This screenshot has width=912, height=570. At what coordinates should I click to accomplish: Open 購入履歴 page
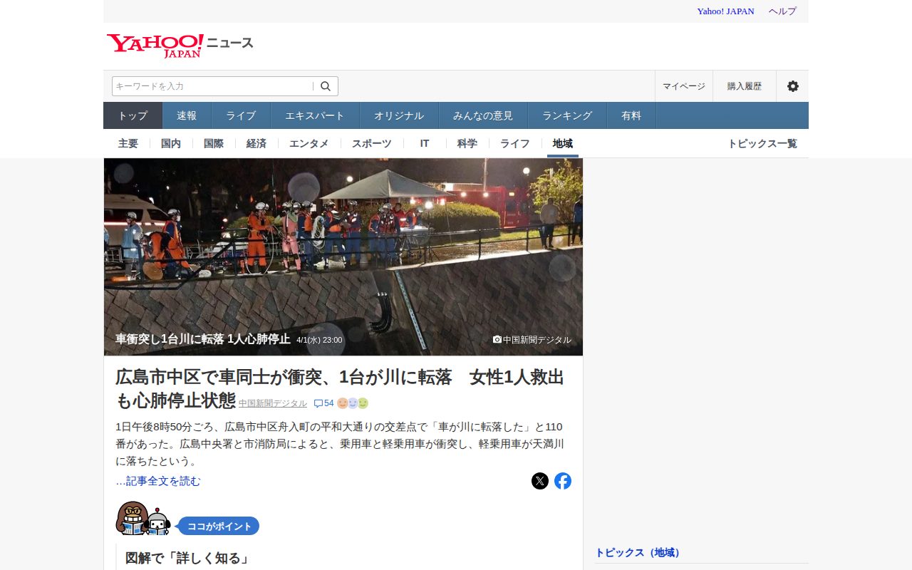[x=745, y=86]
